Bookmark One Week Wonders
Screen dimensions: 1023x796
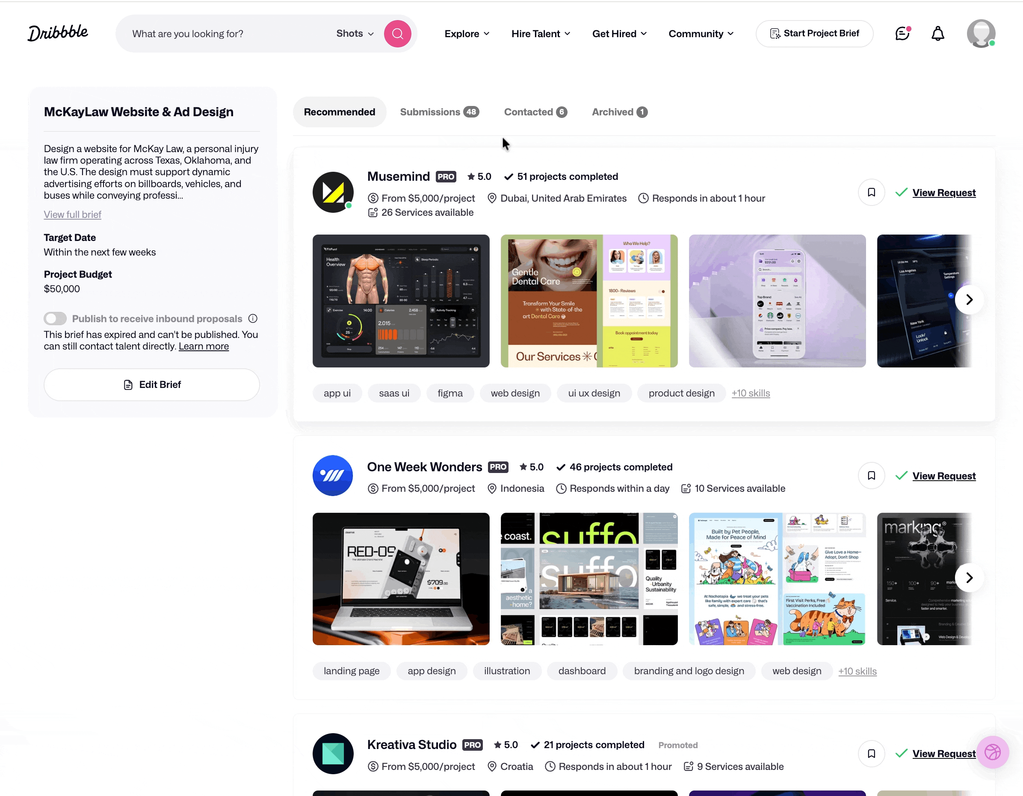coord(871,476)
